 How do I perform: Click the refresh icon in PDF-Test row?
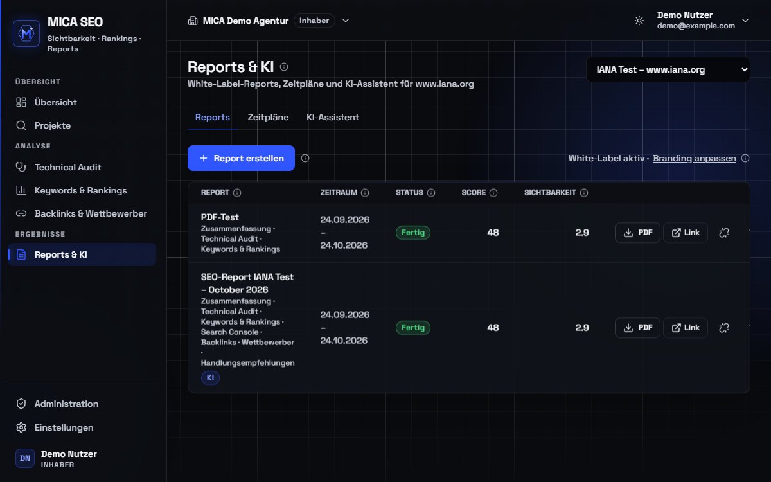[x=724, y=233]
